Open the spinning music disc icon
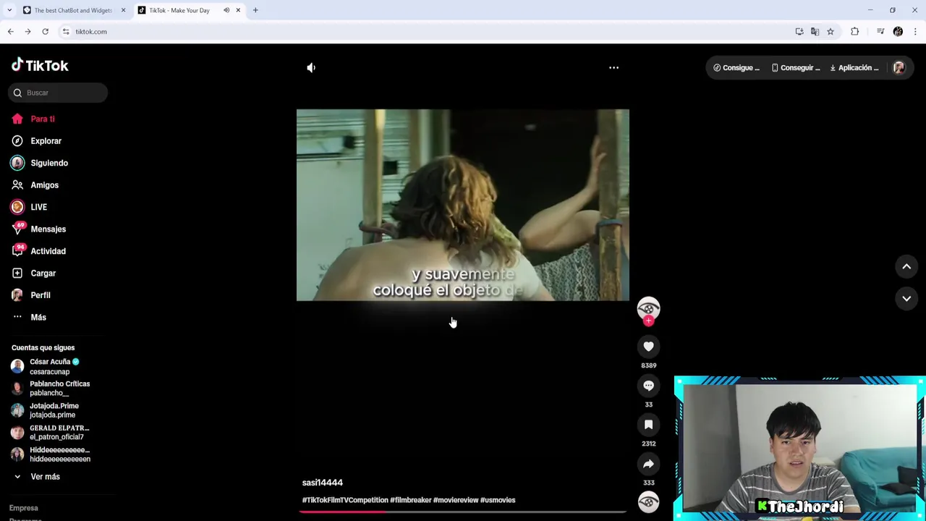926x521 pixels. click(648, 501)
